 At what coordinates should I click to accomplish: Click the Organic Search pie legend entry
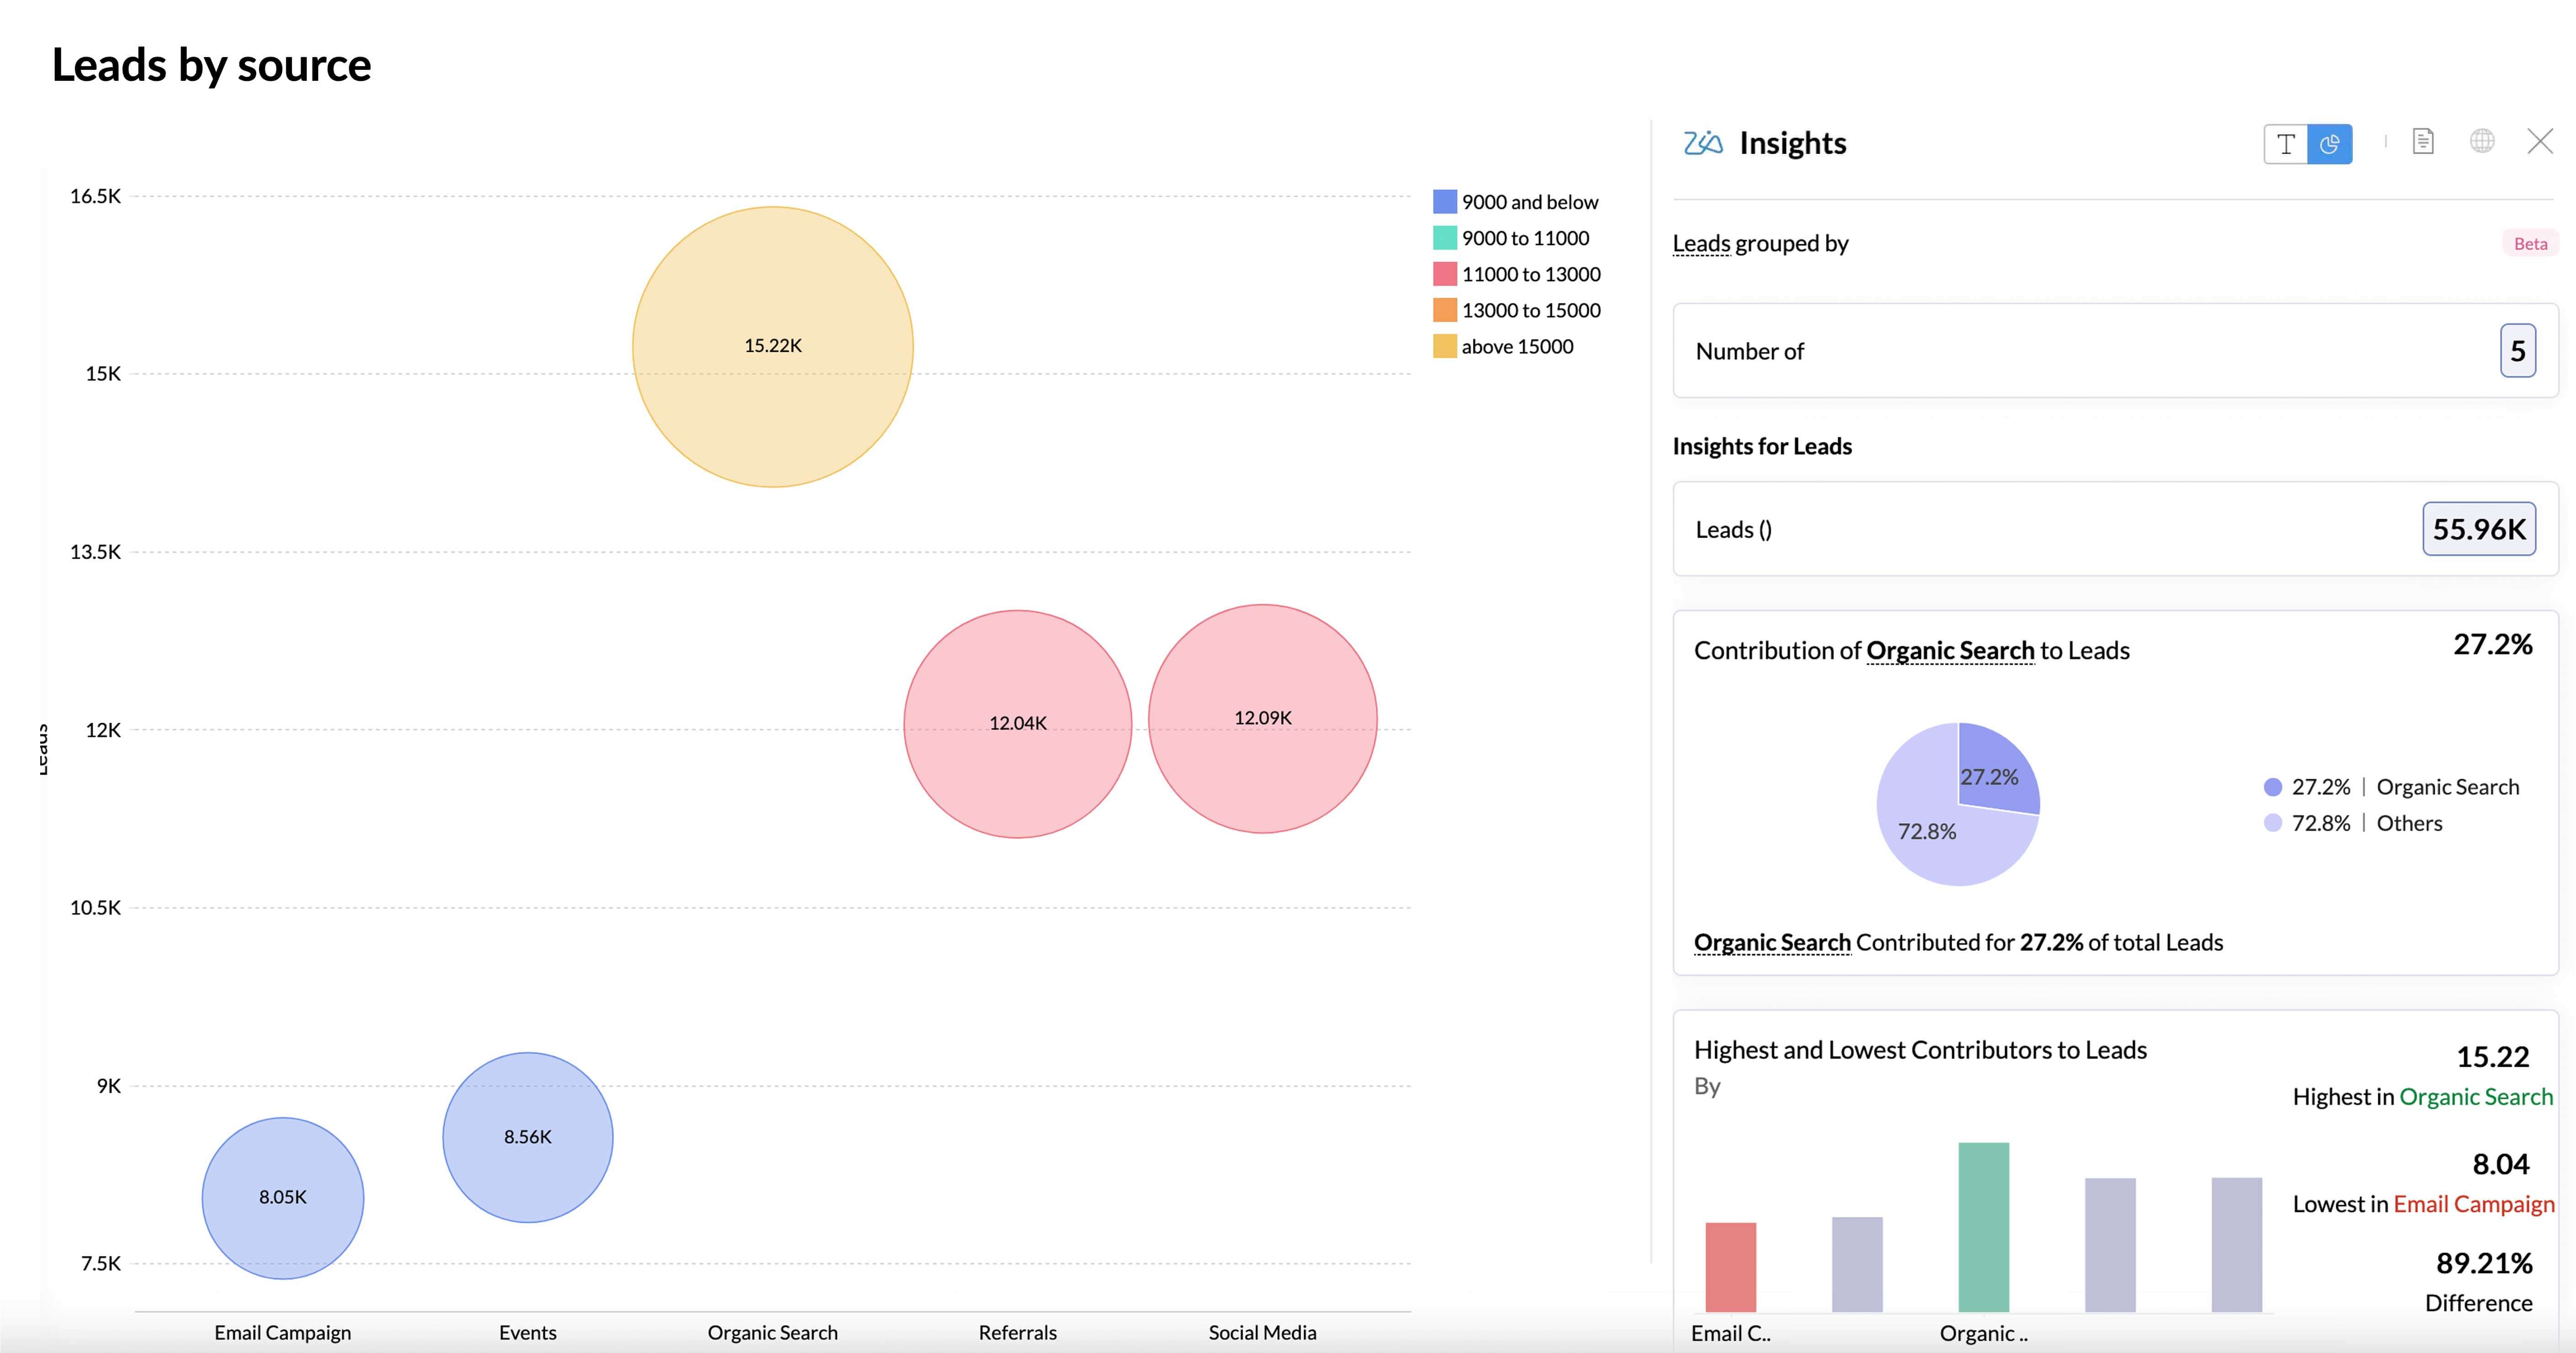[2391, 787]
